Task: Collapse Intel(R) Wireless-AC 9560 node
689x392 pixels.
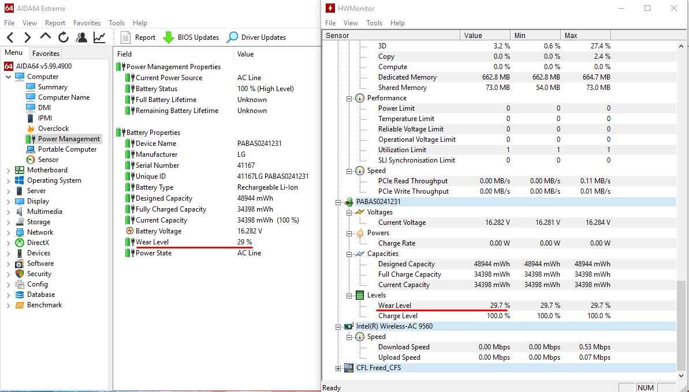Action: click(x=338, y=327)
